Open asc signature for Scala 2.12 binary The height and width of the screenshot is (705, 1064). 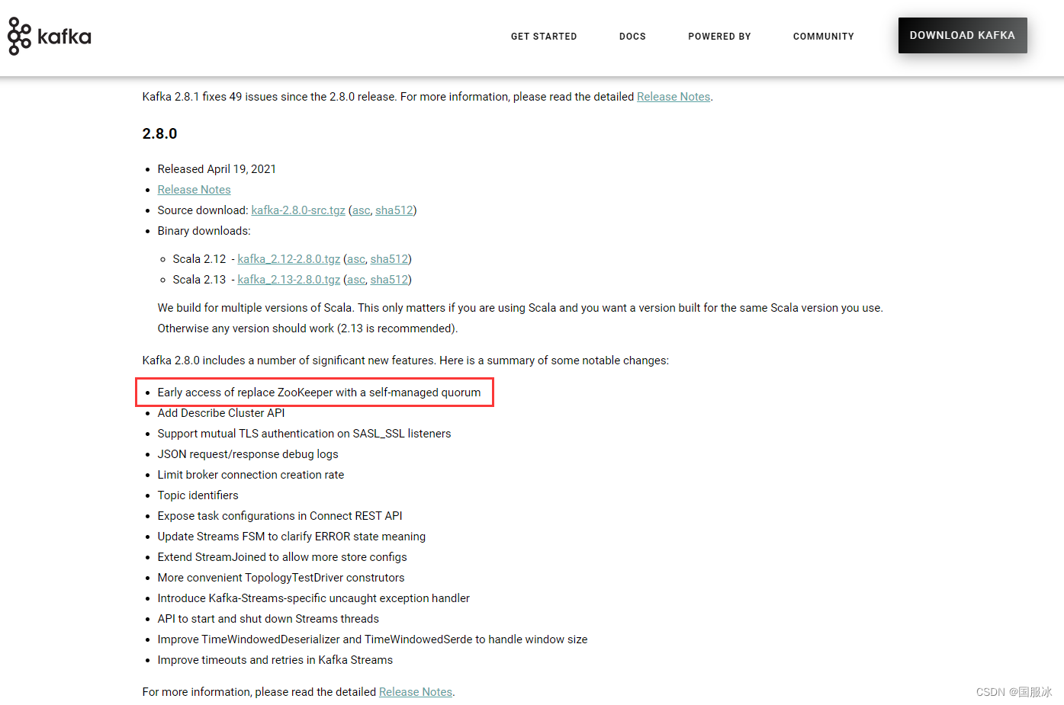pyautogui.click(x=356, y=259)
